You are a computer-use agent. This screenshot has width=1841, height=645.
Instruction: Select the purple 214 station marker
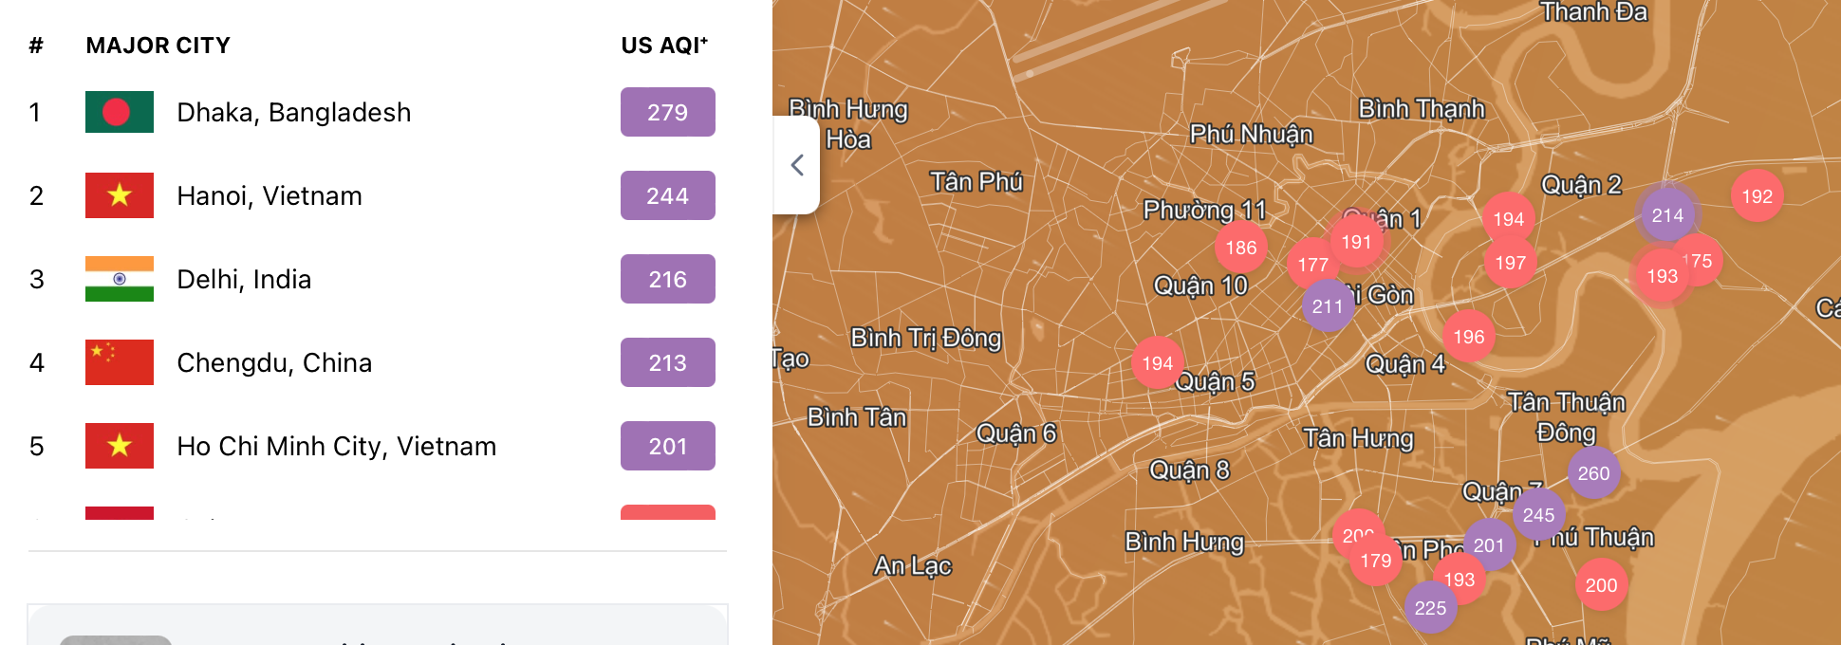pyautogui.click(x=1667, y=215)
